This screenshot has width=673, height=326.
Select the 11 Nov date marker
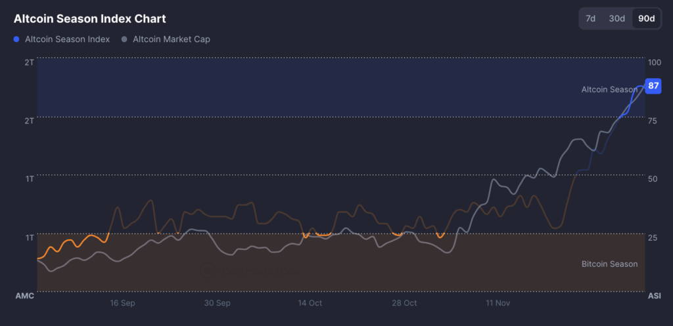pyautogui.click(x=498, y=303)
